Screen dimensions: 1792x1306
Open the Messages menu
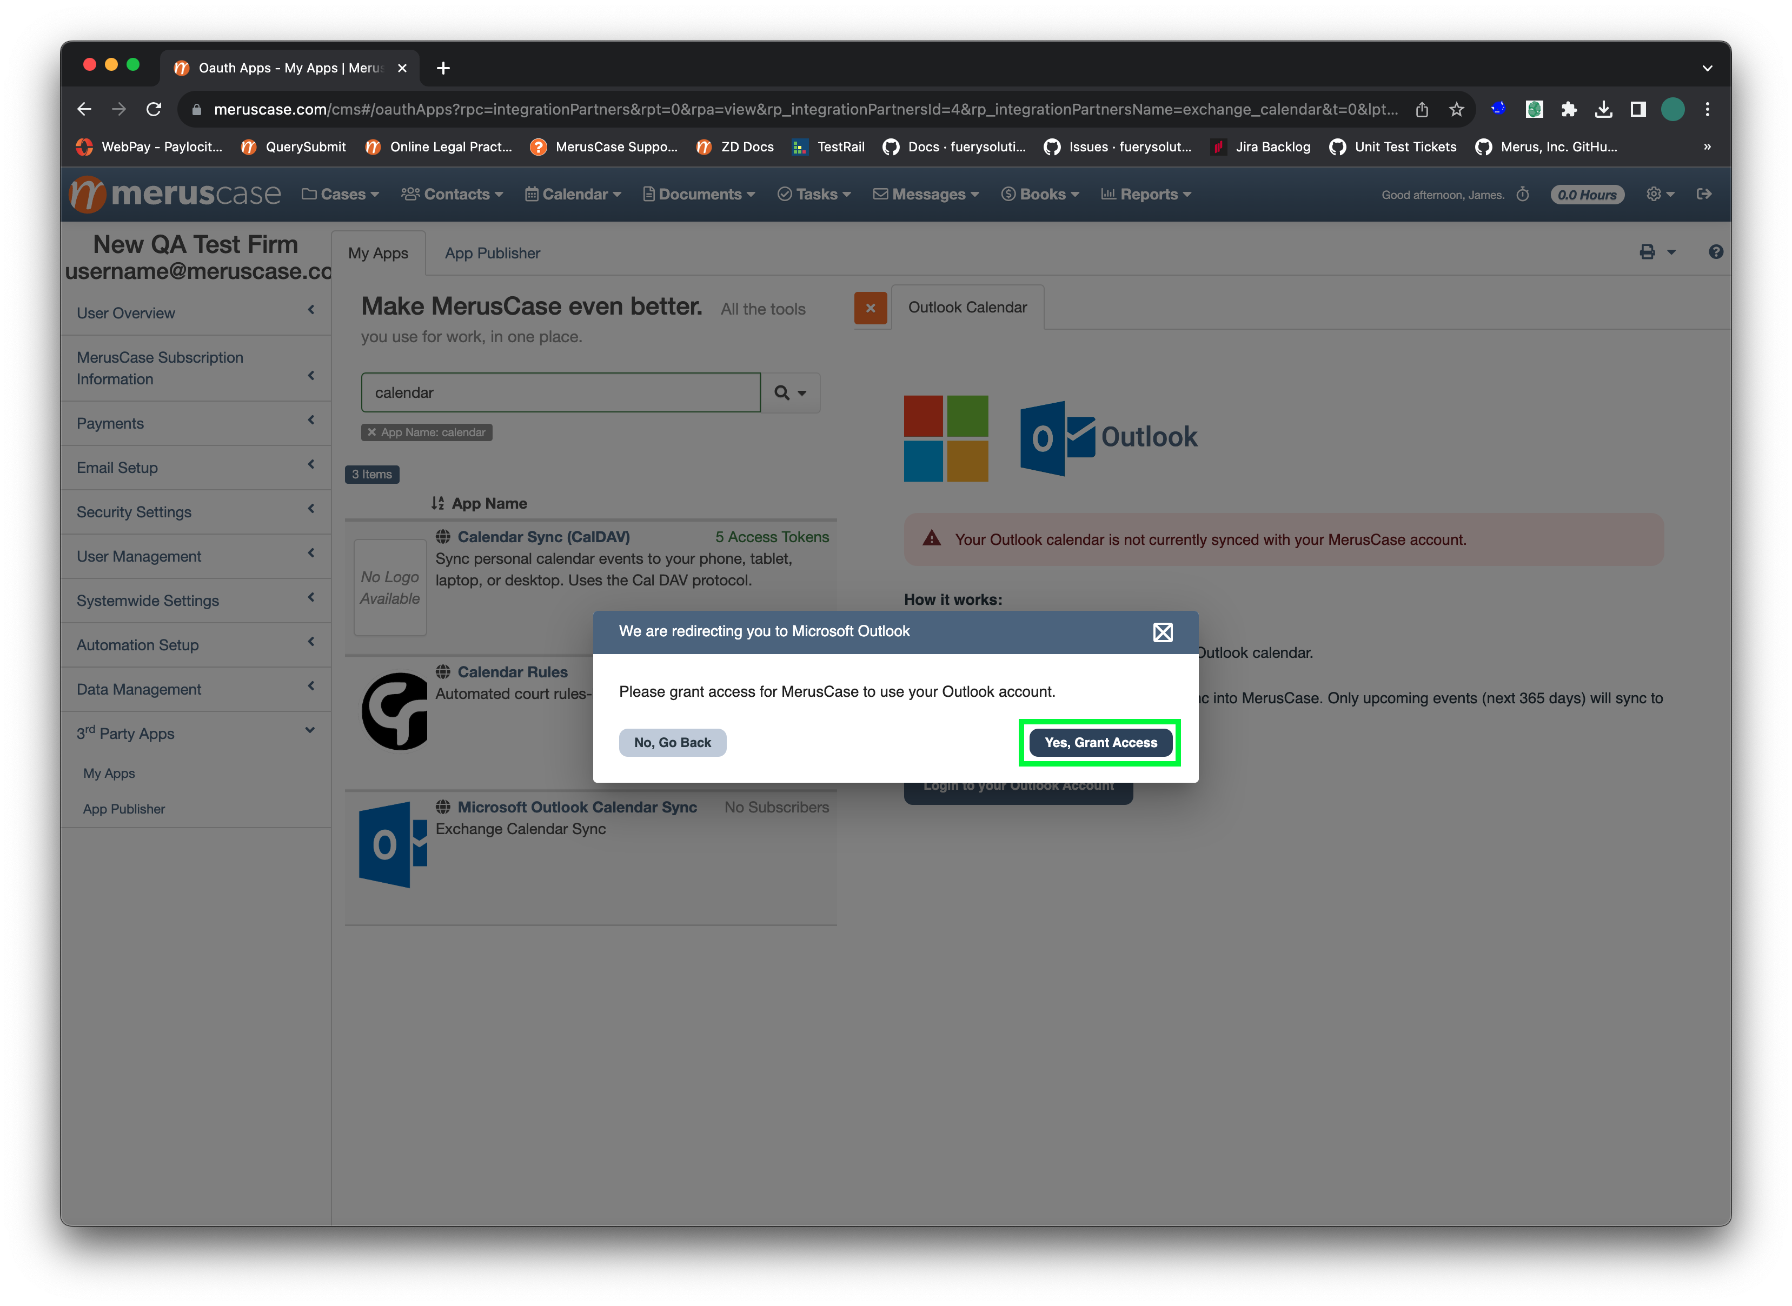[x=925, y=195]
